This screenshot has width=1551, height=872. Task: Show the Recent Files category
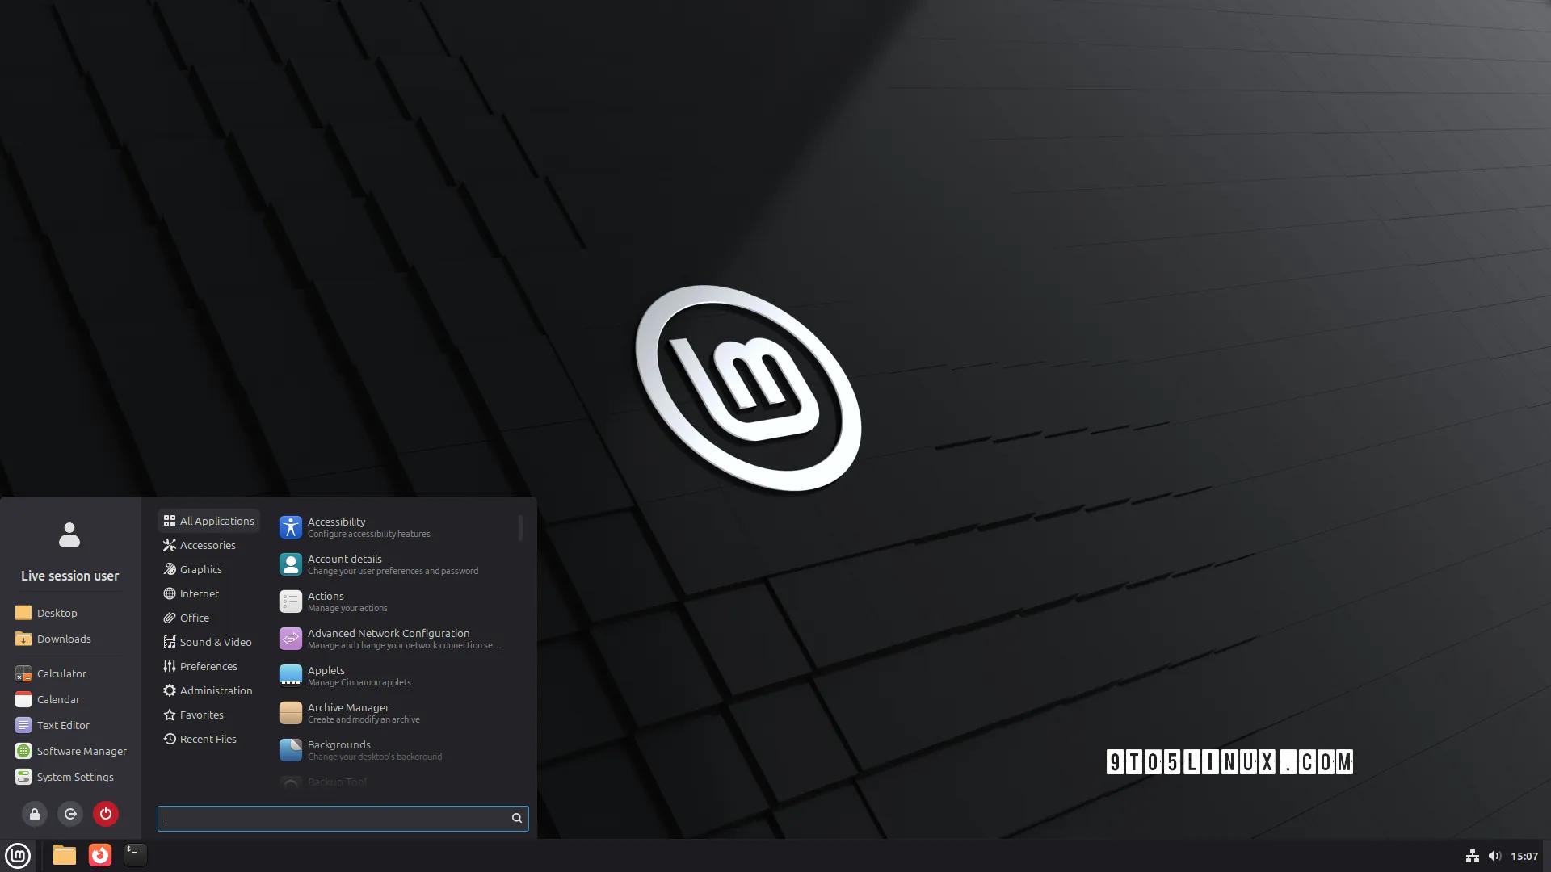coord(208,739)
